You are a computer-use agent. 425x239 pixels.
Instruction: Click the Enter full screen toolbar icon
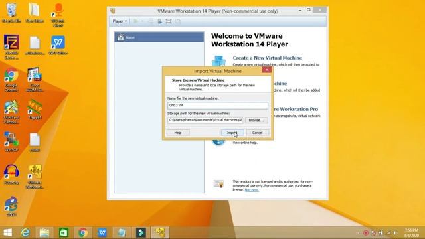pos(169,21)
